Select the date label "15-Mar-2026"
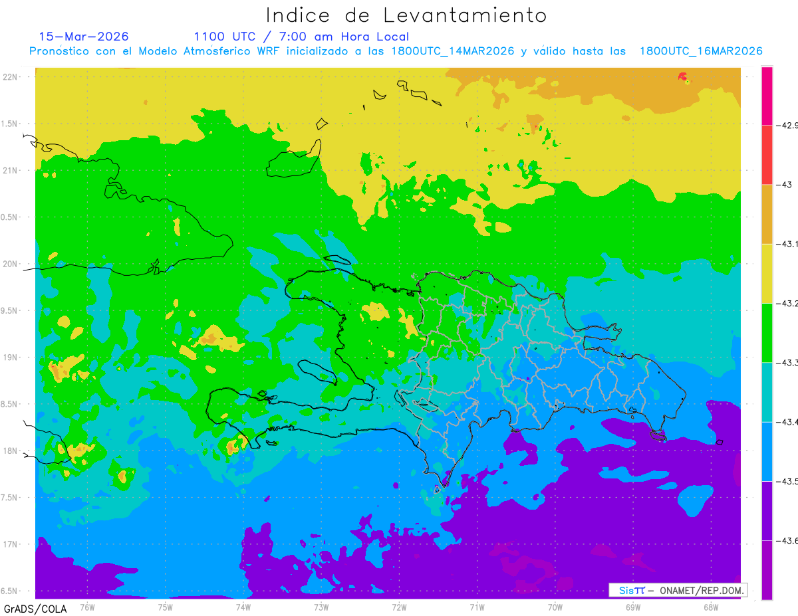The image size is (798, 616). click(84, 37)
